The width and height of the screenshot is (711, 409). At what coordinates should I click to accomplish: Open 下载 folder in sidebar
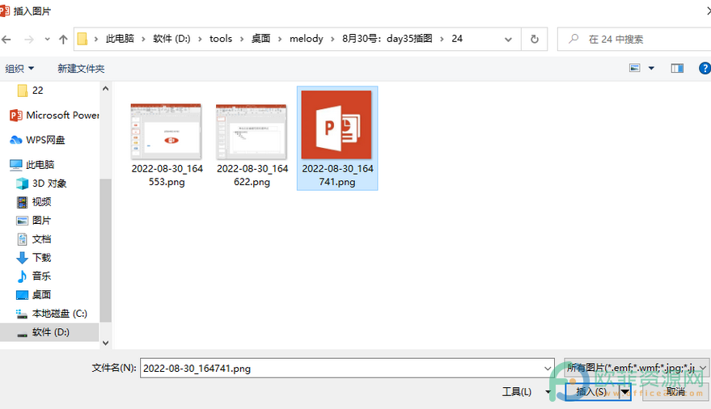(x=34, y=258)
